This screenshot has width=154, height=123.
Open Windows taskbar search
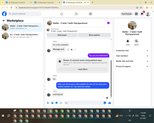tap(9, 116)
